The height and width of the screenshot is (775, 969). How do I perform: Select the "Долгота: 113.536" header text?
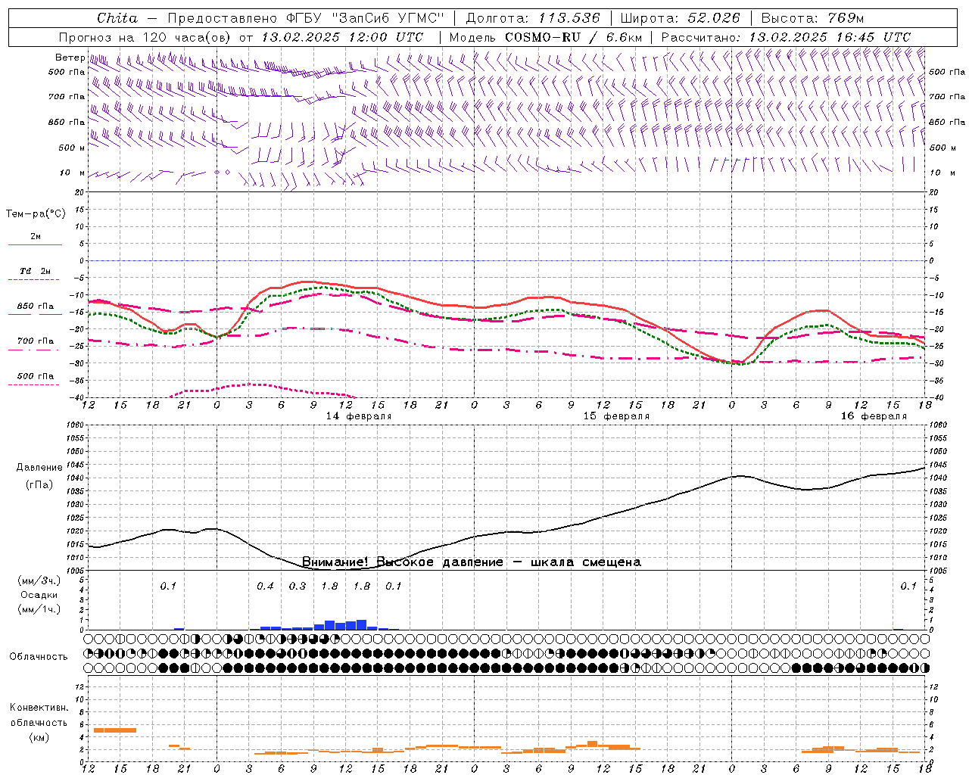tap(533, 18)
